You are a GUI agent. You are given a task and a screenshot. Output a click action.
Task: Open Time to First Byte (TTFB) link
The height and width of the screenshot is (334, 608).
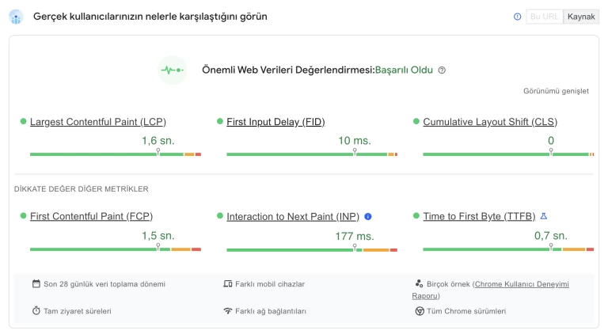click(479, 216)
